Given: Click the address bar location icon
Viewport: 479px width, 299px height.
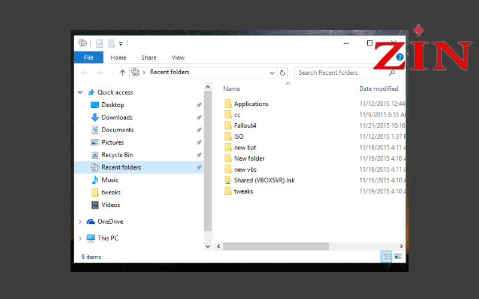Looking at the screenshot, I should (135, 72).
